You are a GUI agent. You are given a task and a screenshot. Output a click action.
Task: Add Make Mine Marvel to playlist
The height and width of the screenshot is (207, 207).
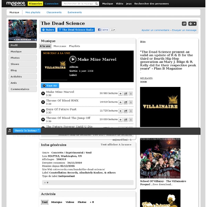coord(120,93)
